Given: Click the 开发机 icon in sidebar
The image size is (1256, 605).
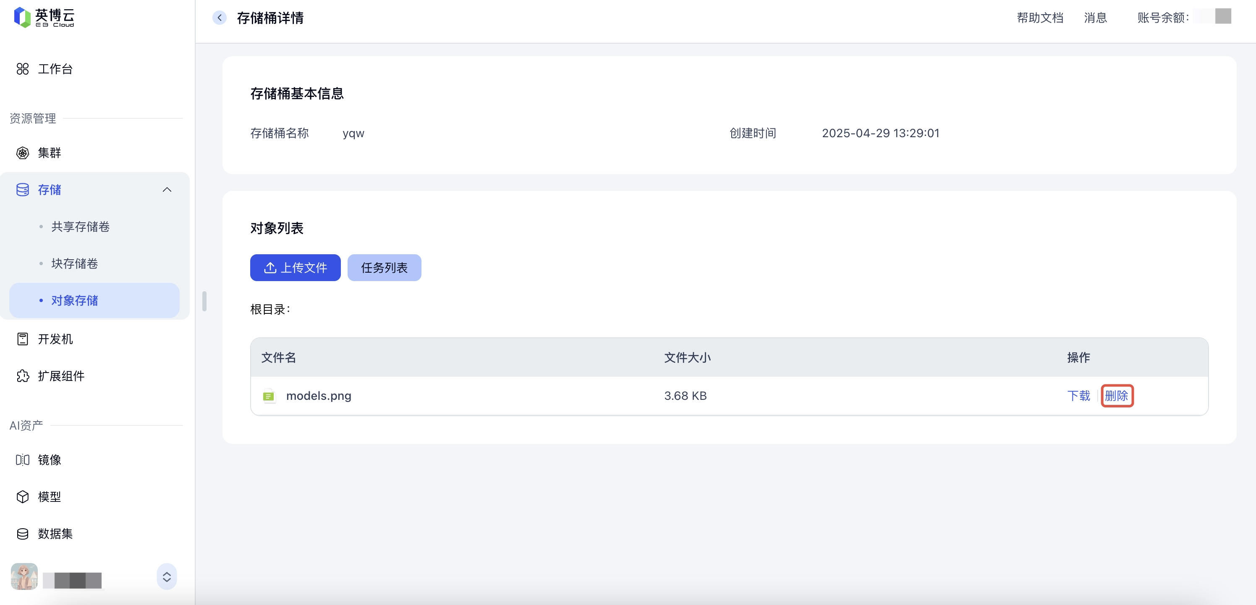Looking at the screenshot, I should point(22,339).
